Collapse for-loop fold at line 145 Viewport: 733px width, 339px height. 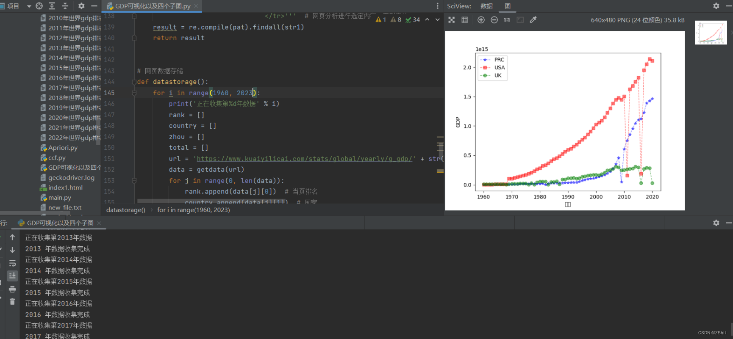tap(134, 93)
